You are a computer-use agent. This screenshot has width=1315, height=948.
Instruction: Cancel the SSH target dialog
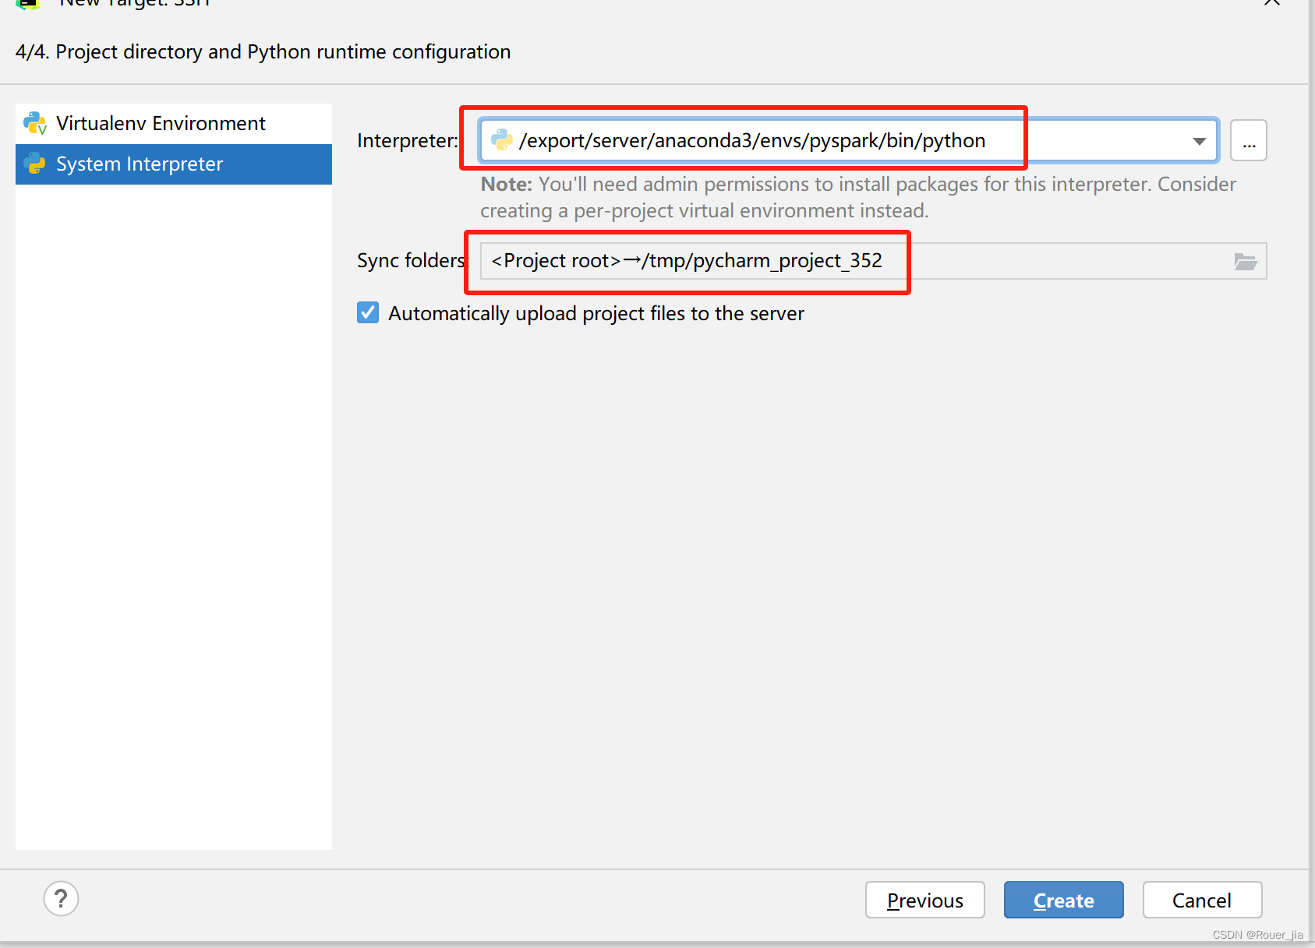coord(1202,900)
